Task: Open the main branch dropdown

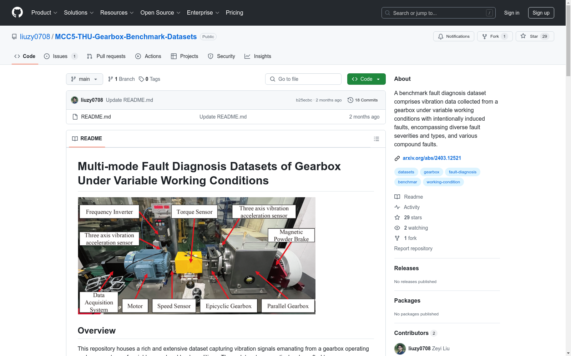Action: (84, 79)
